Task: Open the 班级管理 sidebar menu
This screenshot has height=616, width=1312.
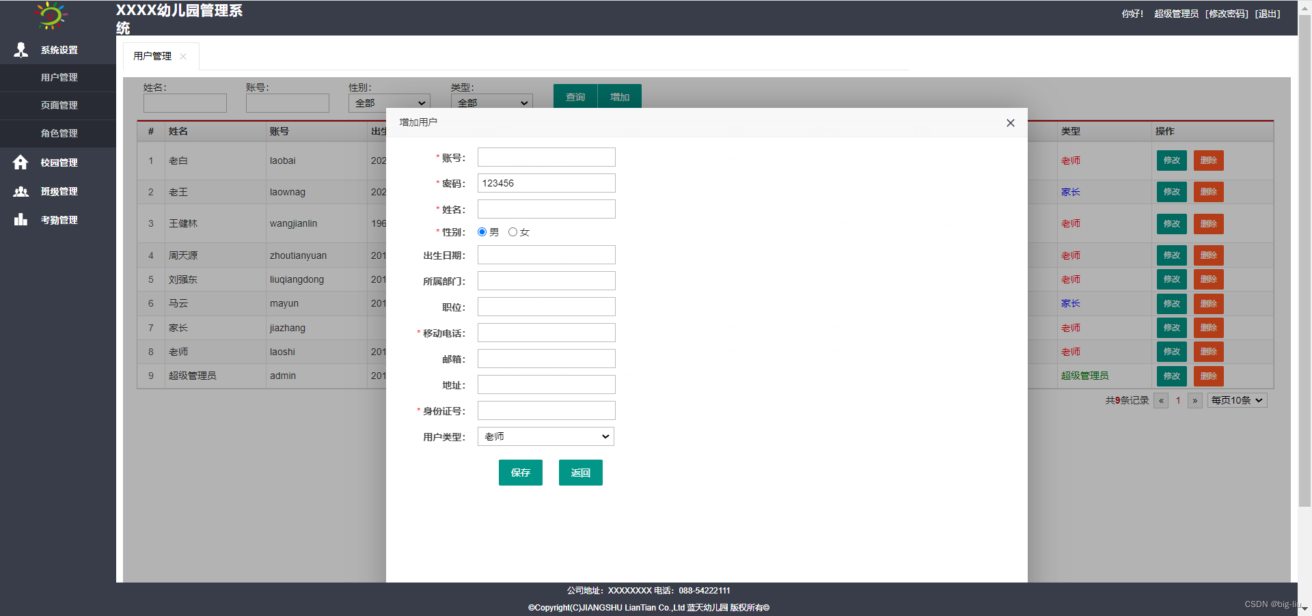Action: 58,191
